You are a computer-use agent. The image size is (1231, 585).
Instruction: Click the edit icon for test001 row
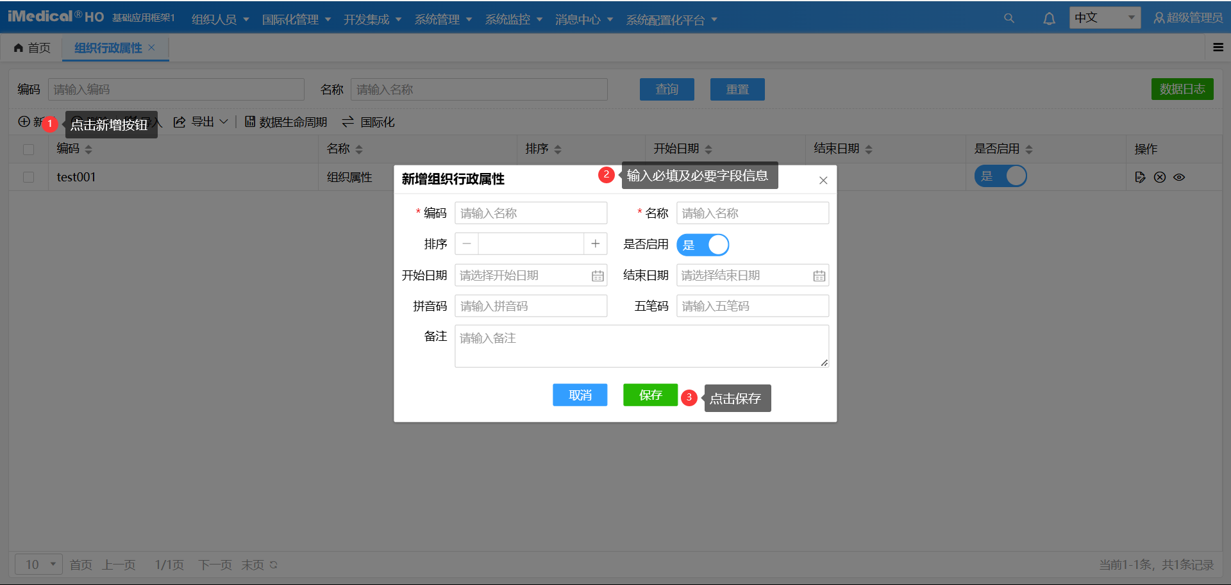tap(1140, 177)
